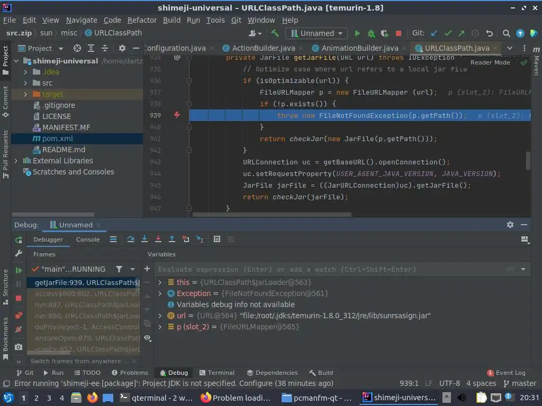The height and width of the screenshot is (406, 542).
Task: Stop the process with red square in top toolbar
Action: pos(398,33)
